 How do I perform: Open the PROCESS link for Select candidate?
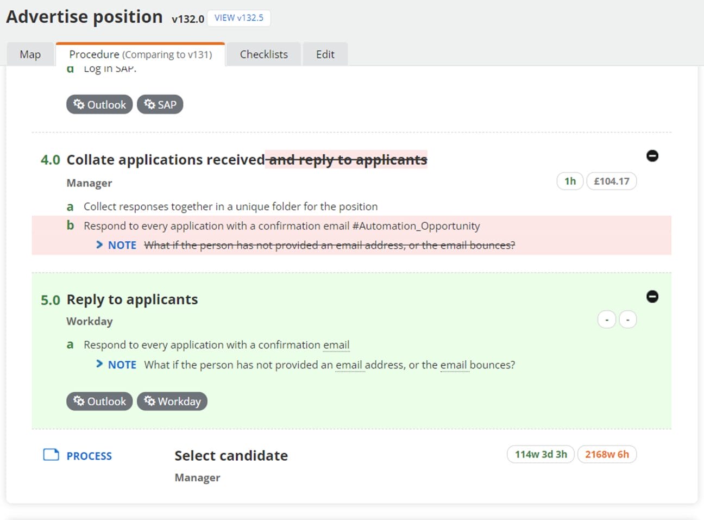click(x=89, y=456)
